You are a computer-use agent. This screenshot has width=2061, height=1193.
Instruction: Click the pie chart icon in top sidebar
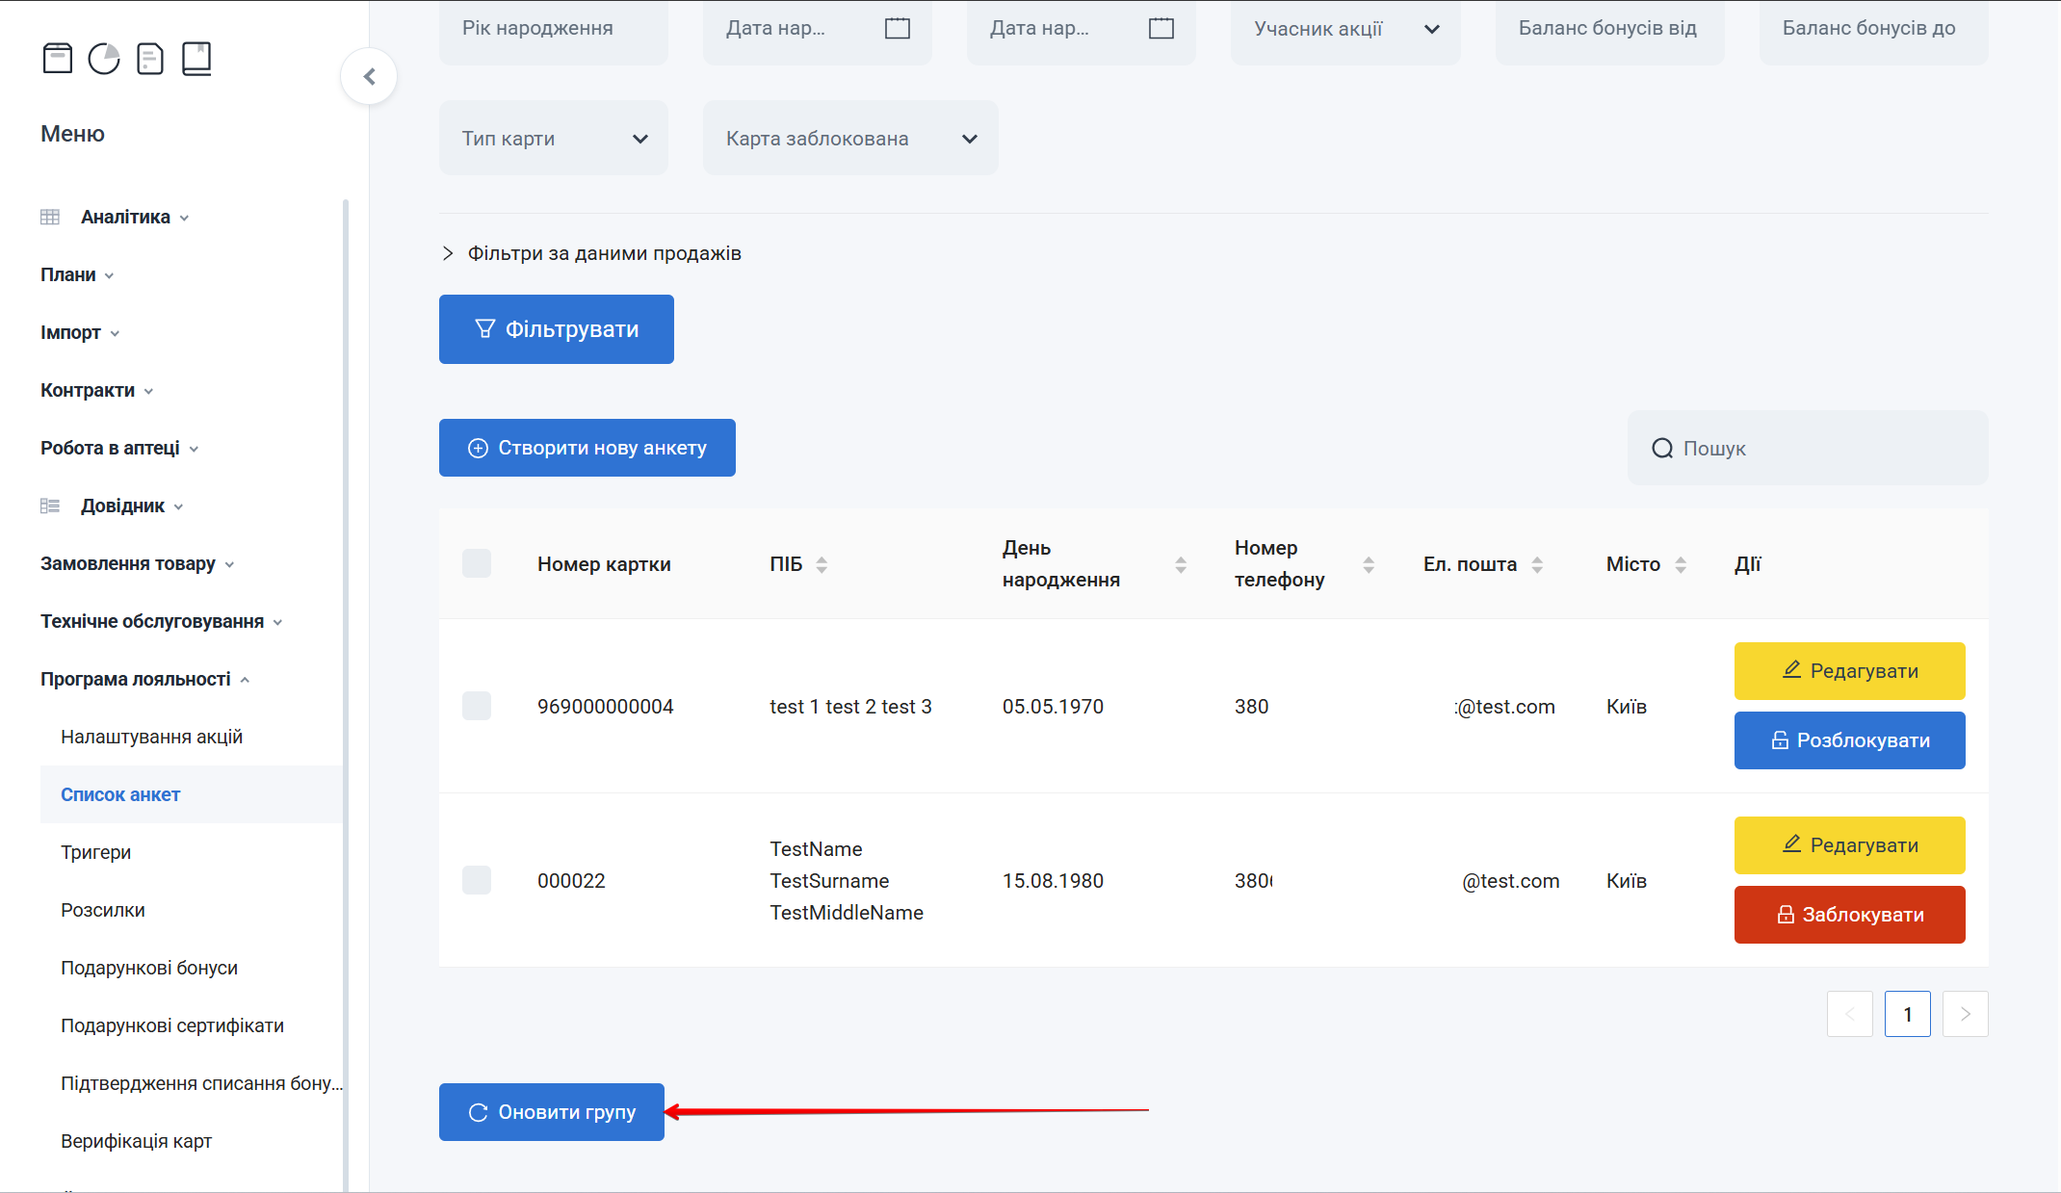[104, 59]
